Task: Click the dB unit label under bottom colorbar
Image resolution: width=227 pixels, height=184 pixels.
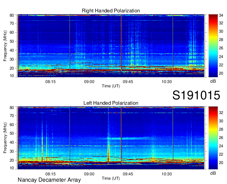Action: (213, 173)
